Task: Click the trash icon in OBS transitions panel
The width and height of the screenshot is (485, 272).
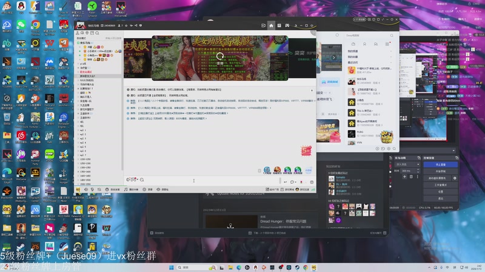Action: 411,176
